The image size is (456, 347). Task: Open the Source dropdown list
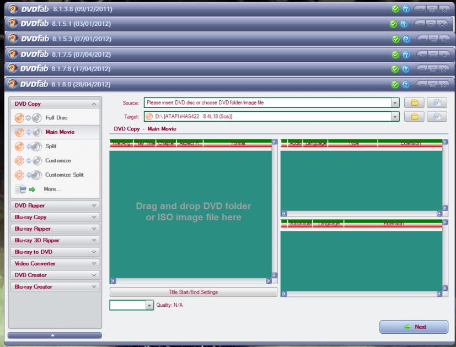pos(395,102)
